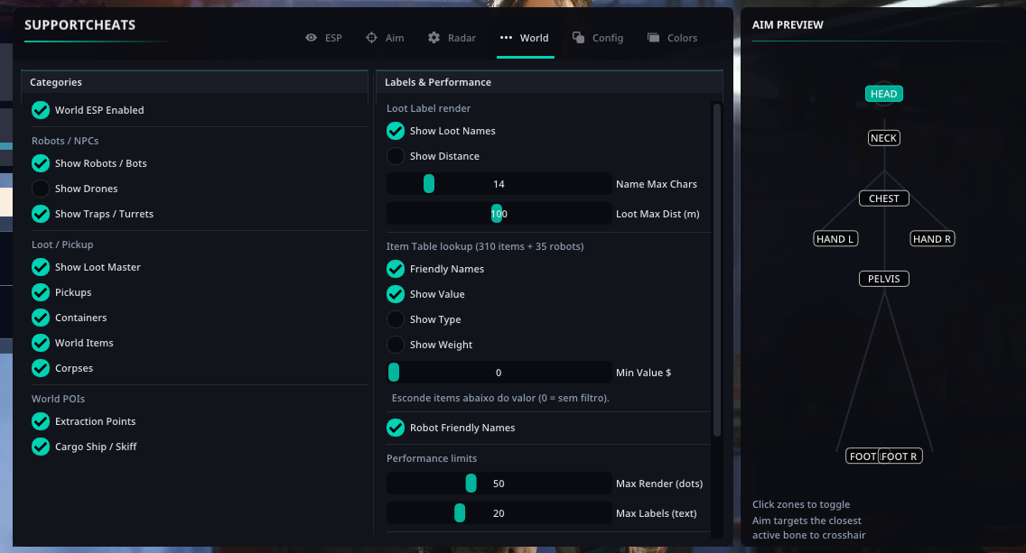Enable Show Type checkbox

click(x=396, y=319)
